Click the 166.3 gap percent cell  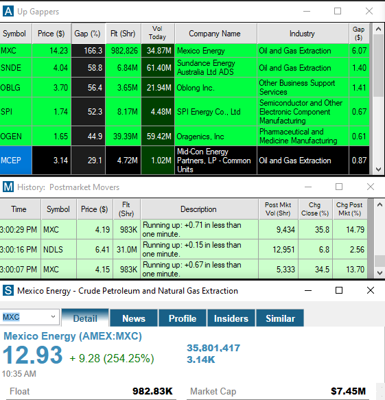88,51
